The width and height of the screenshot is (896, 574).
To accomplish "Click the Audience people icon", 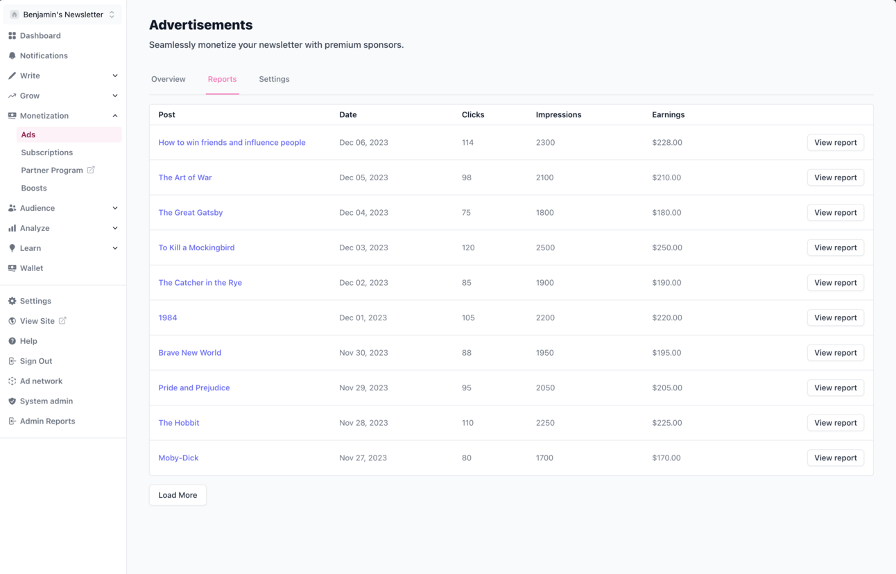I will coord(12,208).
